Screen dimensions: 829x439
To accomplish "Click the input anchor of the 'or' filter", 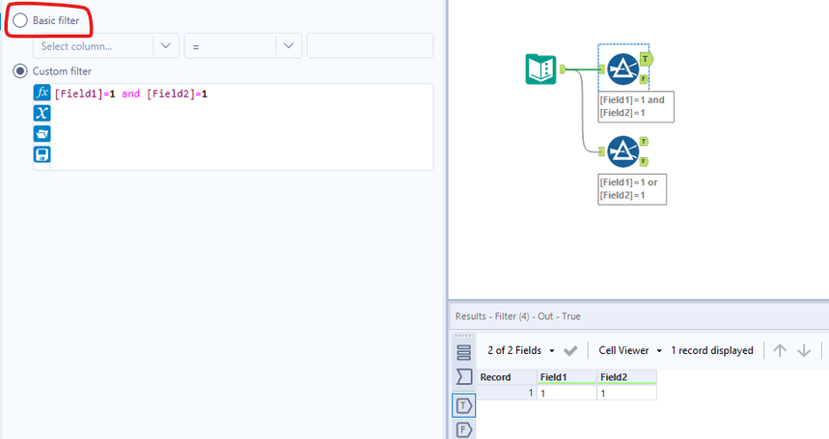I will point(601,151).
